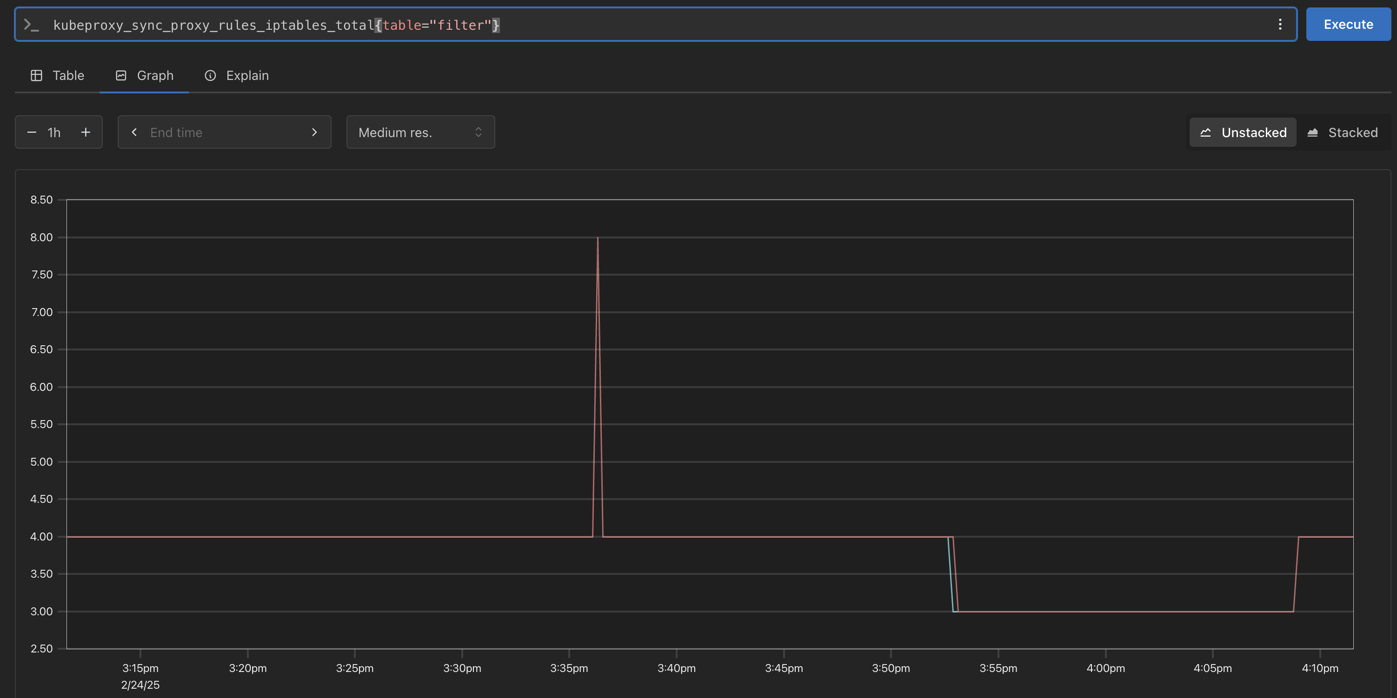Go to the next end time using the right chevron
1397x698 pixels.
[x=314, y=132]
